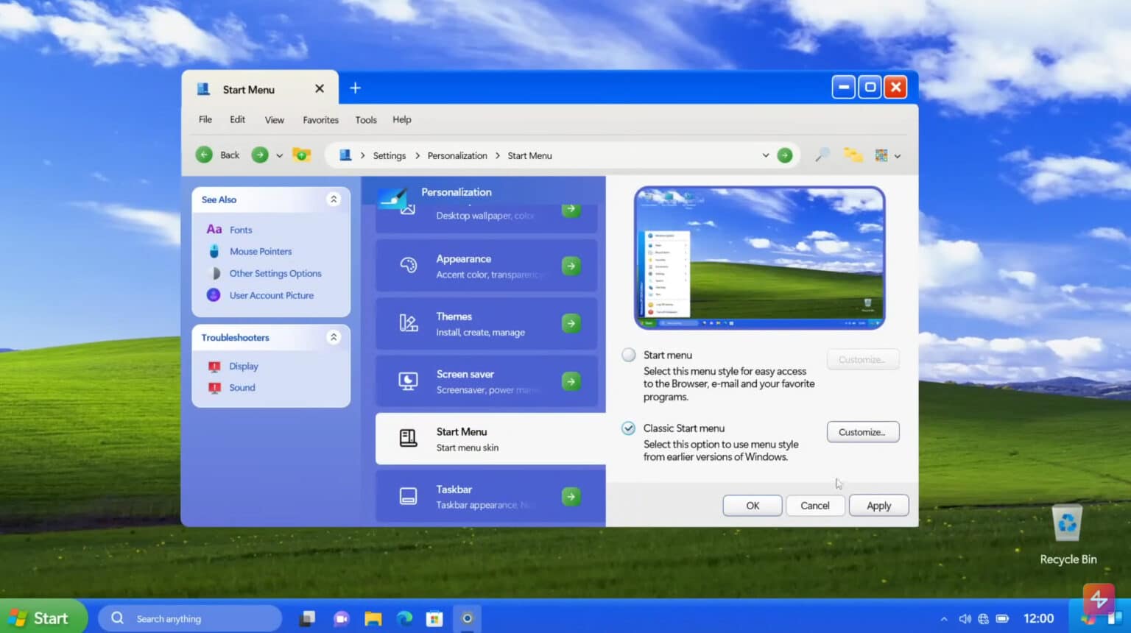Image resolution: width=1131 pixels, height=633 pixels.
Task: Click the Fonts icon under See Also
Action: pyautogui.click(x=214, y=229)
